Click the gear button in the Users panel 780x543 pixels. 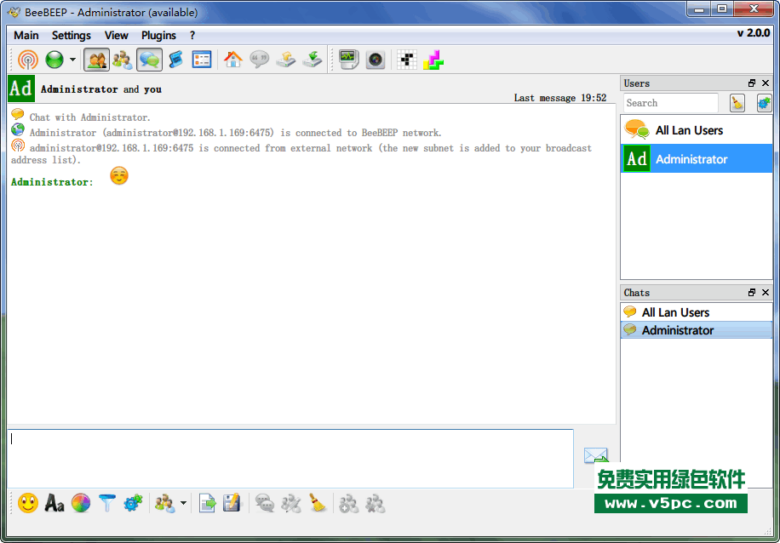coord(764,103)
